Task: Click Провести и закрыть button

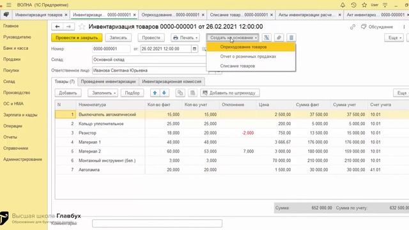Action: [77, 38]
